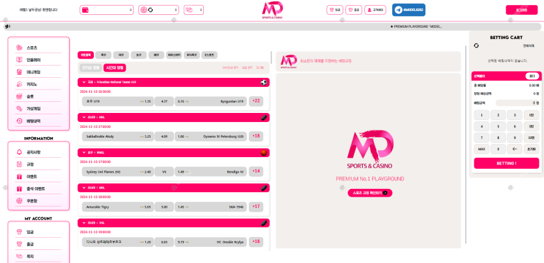This screenshot has width=544, height=263.
Task: Click header 입금 deposit button
Action: click(335, 10)
